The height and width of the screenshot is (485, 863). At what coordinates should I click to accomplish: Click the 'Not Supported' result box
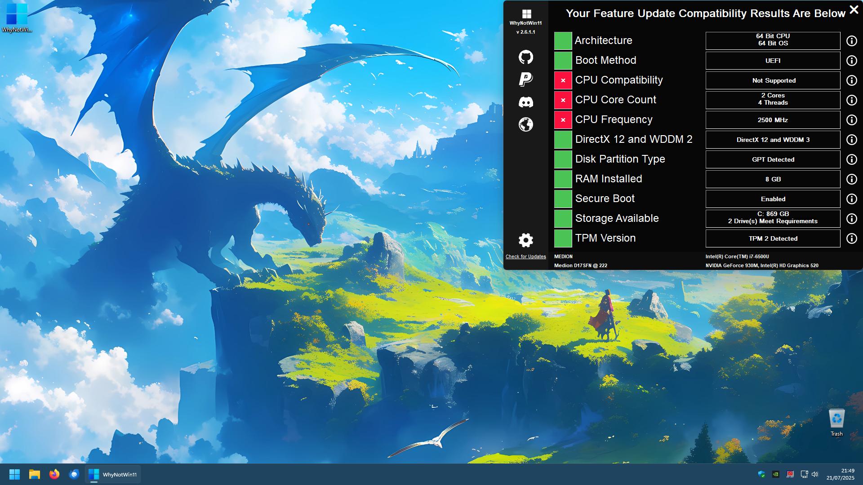coord(773,80)
